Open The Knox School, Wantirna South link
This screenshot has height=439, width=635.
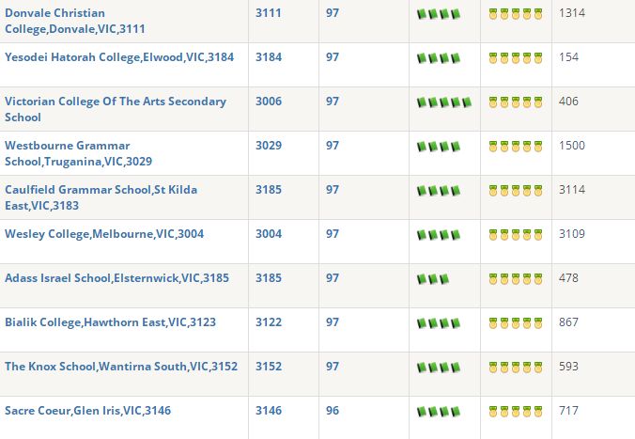pos(121,367)
